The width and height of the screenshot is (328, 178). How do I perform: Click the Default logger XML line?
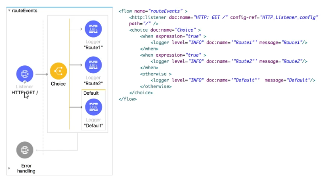point(233,80)
